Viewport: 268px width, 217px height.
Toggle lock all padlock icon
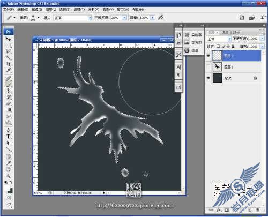(233, 47)
